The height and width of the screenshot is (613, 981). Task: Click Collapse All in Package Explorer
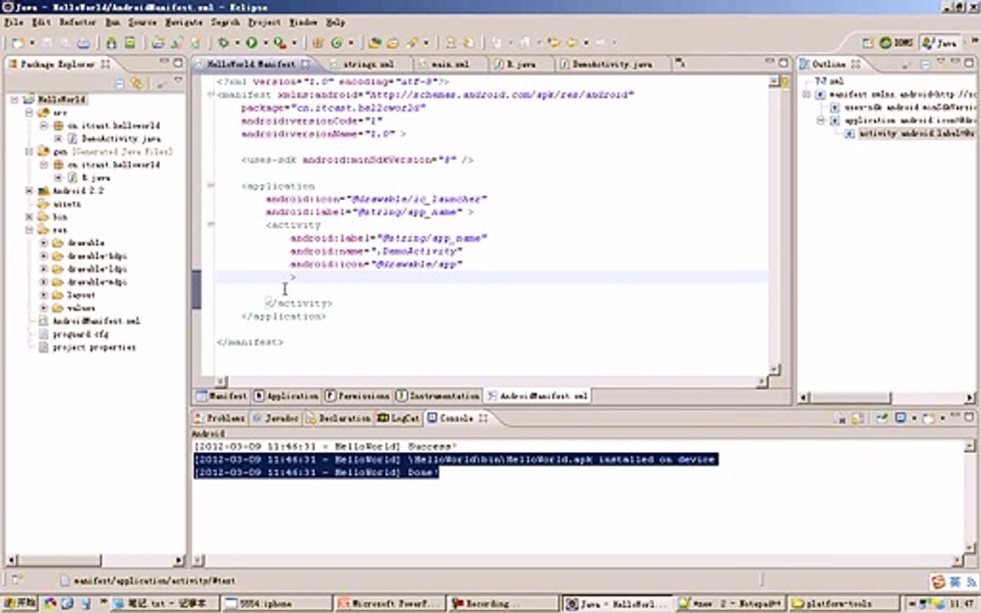119,83
